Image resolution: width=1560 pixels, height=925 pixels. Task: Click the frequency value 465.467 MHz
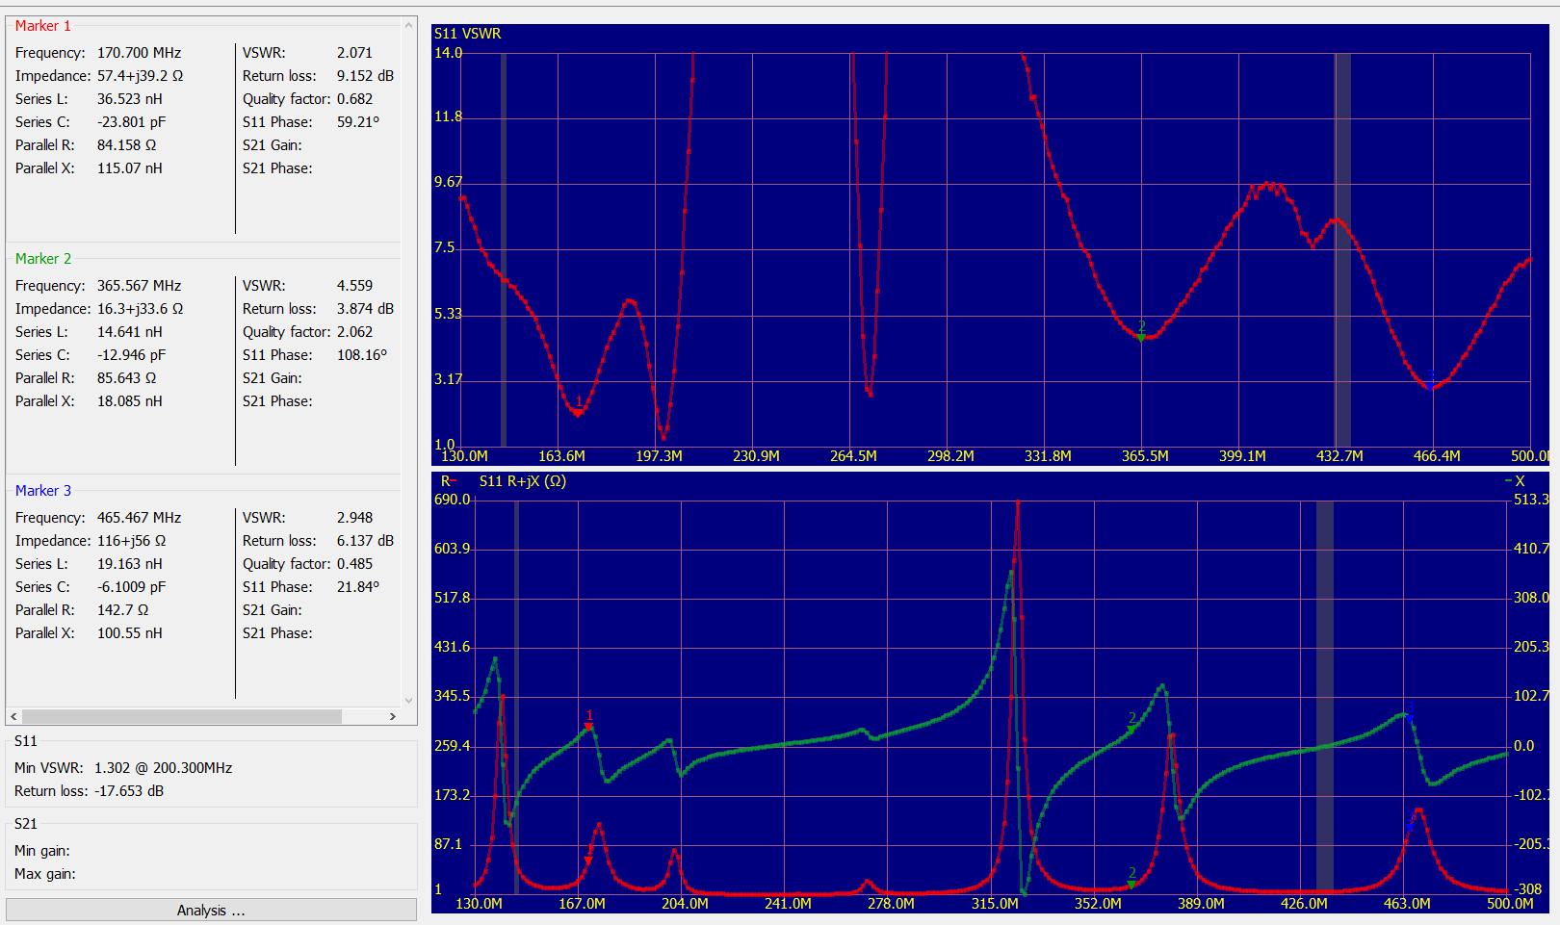[139, 518]
